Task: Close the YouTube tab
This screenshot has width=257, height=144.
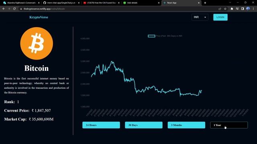Action: [119, 3]
